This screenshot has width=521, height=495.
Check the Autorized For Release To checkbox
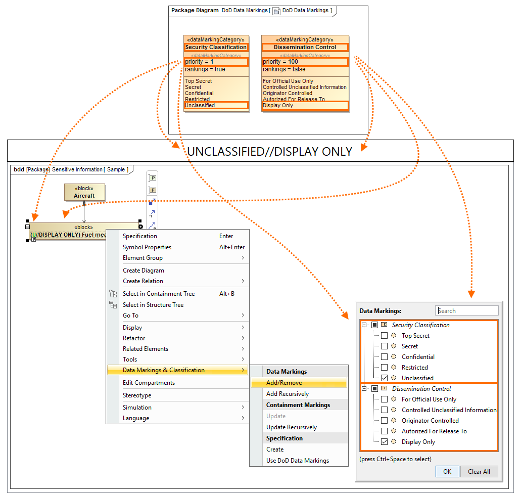(384, 431)
